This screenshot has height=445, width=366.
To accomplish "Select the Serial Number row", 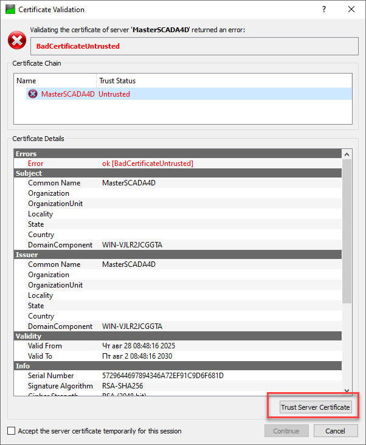I will (x=122, y=376).
